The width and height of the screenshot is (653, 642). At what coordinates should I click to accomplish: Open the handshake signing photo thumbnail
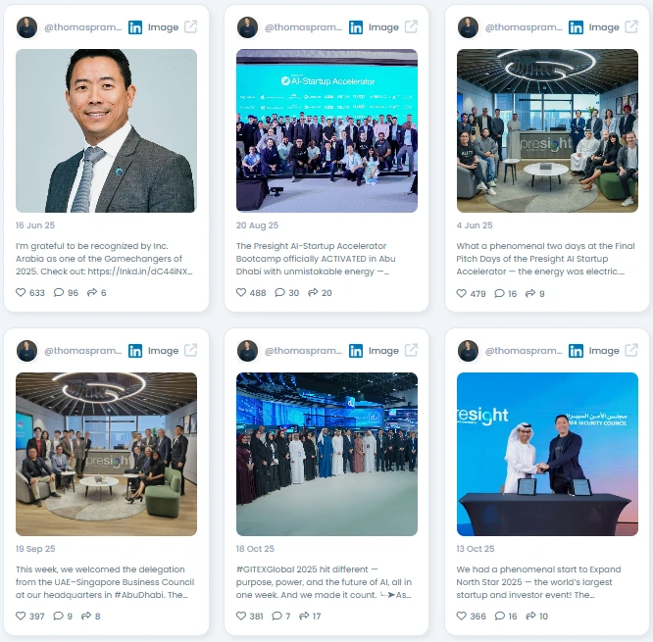point(547,454)
